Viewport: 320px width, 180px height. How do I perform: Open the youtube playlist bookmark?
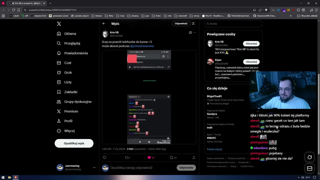pos(80,16)
